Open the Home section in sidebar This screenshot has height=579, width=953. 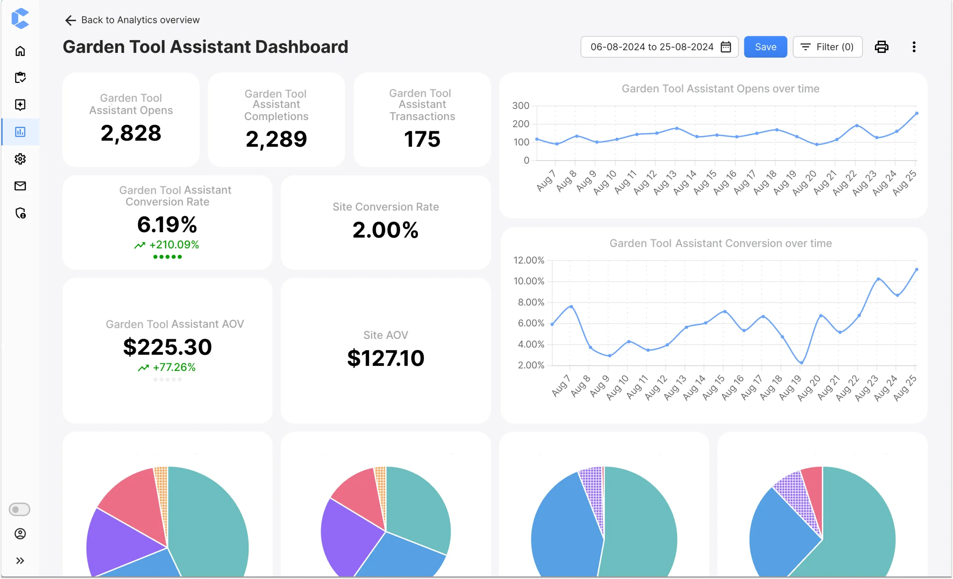pyautogui.click(x=20, y=51)
